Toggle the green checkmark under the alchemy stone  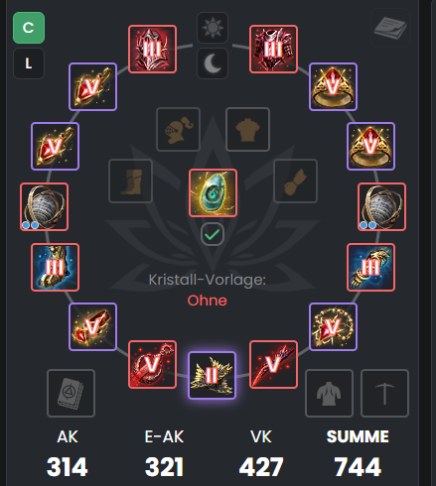213,235
